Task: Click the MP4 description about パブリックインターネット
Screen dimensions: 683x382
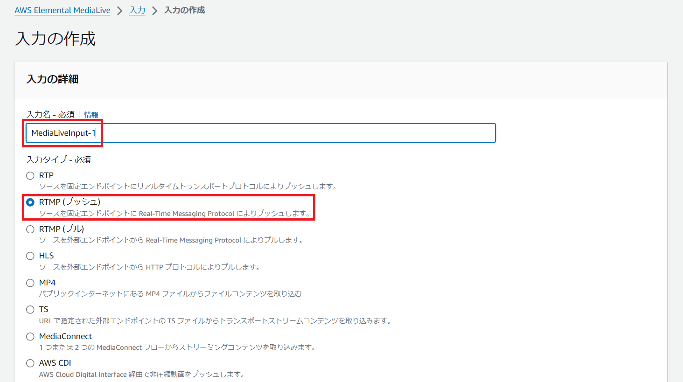Action: point(170,294)
